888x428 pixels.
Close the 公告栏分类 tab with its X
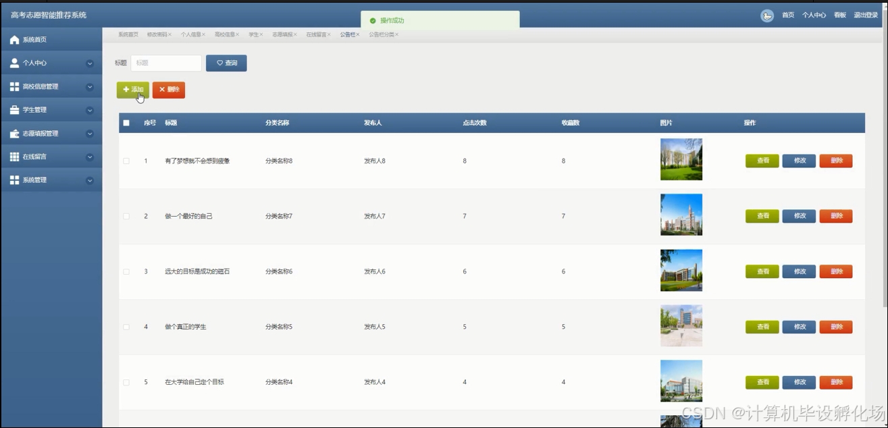click(396, 34)
